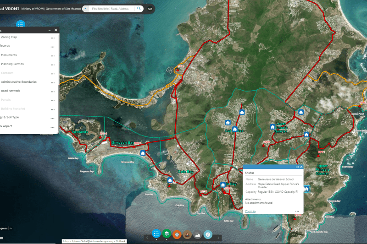Minimize the layers panel
The image size is (367, 244).
click(x=50, y=30)
